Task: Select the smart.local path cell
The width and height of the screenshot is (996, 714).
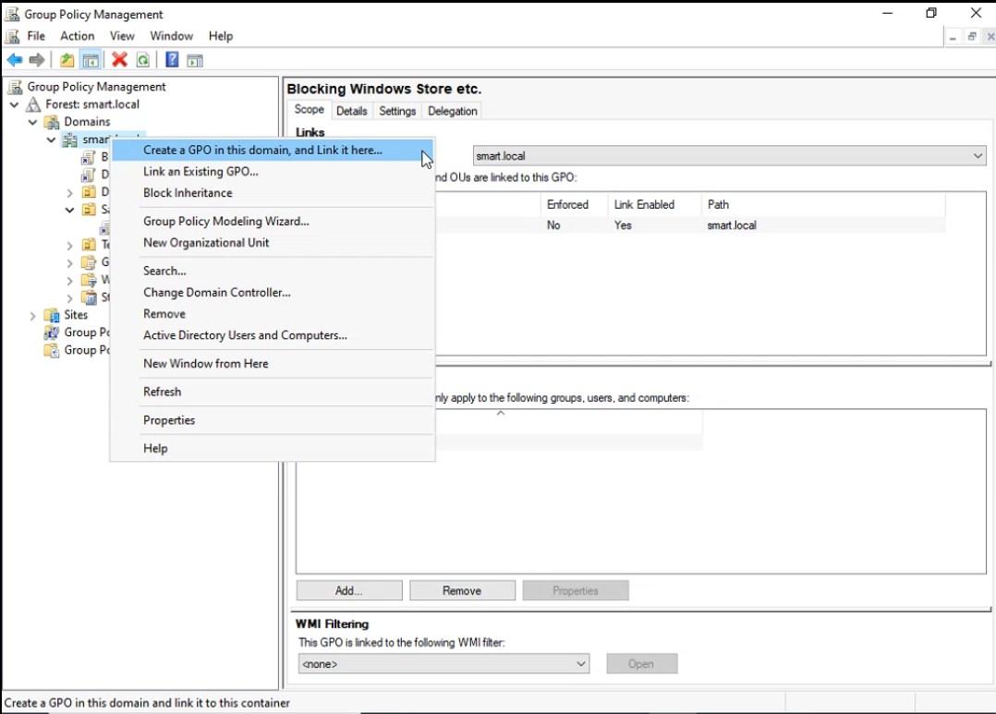Action: pos(732,224)
